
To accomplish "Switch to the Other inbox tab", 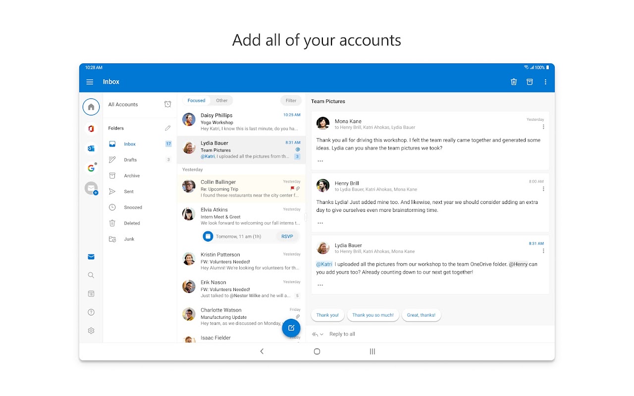I will (222, 100).
